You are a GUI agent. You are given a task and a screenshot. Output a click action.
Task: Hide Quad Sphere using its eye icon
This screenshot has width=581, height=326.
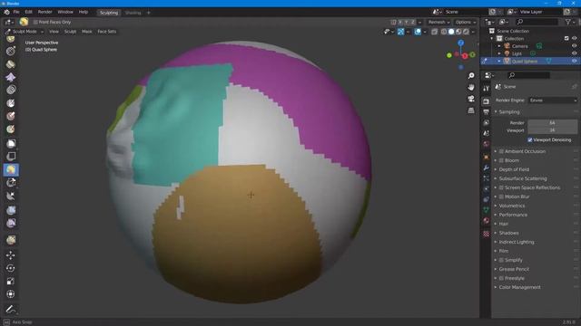575,61
